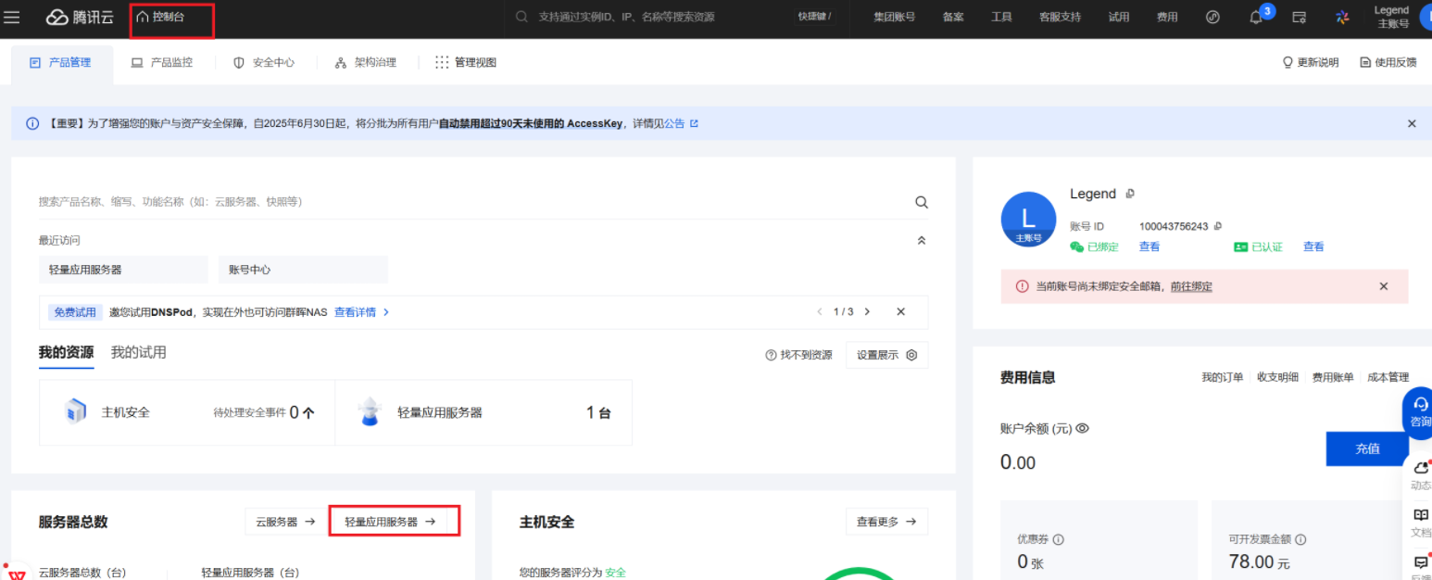Click 云服务器 arrow button
This screenshot has height=580, width=1432.
285,522
